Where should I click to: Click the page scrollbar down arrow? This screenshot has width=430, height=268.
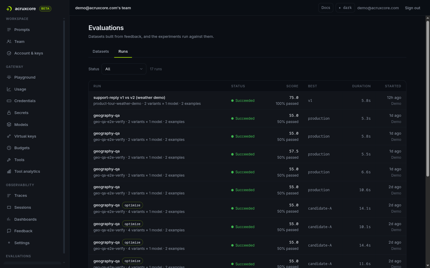(x=428, y=265)
